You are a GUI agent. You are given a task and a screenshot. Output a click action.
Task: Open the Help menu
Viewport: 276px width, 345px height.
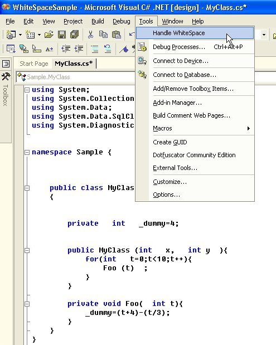click(x=197, y=21)
